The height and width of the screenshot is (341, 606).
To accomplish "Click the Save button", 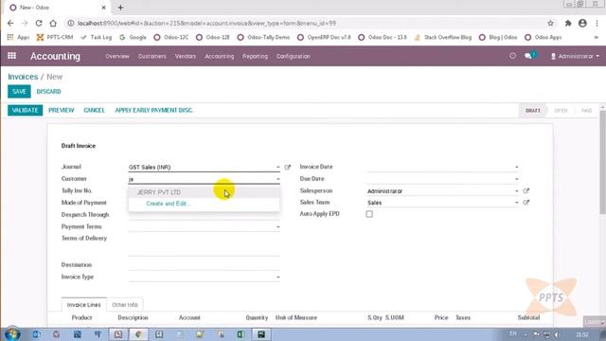I will [x=19, y=92].
